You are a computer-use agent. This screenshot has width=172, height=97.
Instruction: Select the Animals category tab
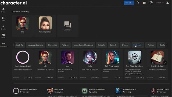point(101,45)
